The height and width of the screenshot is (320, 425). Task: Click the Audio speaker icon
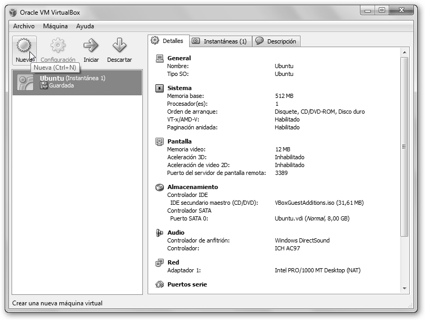pyautogui.click(x=160, y=233)
